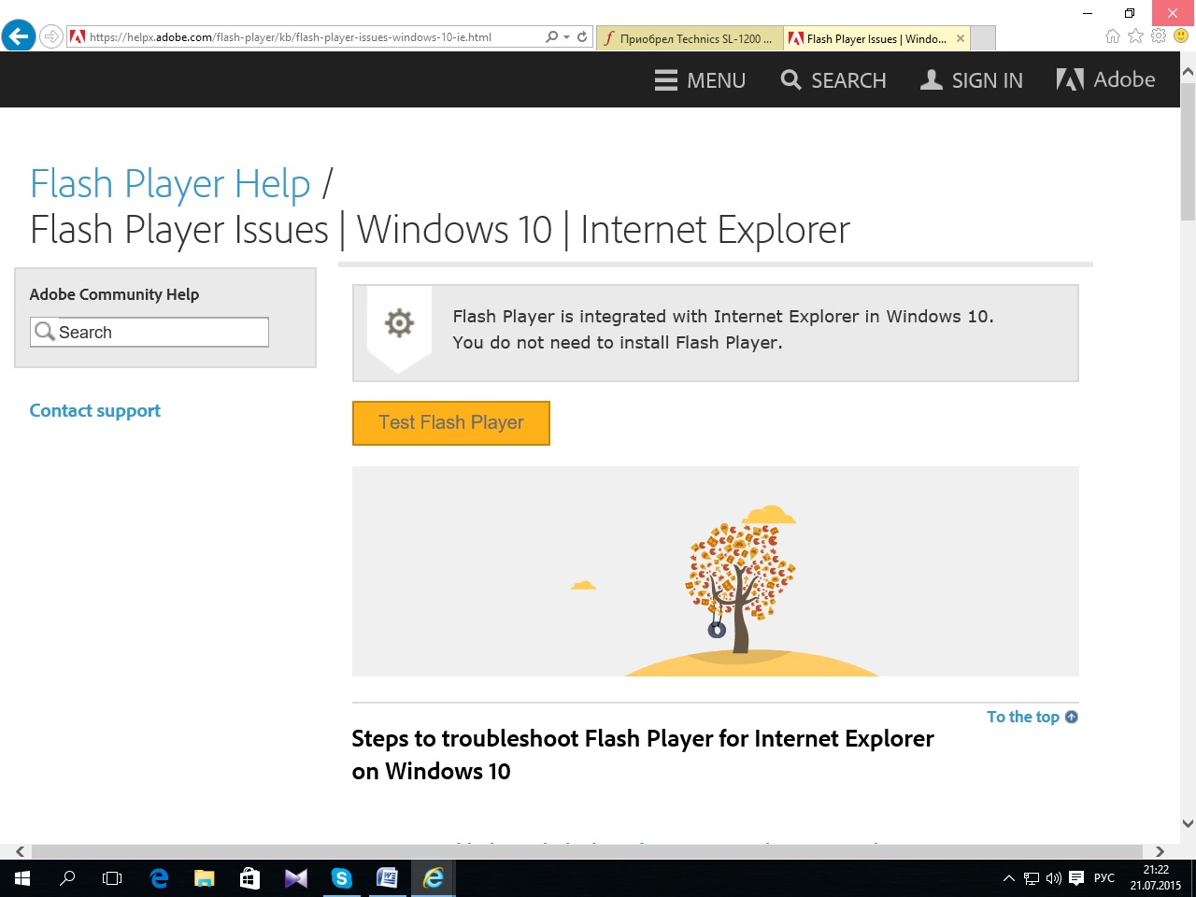Click SIGN IN in the header

coord(972,80)
